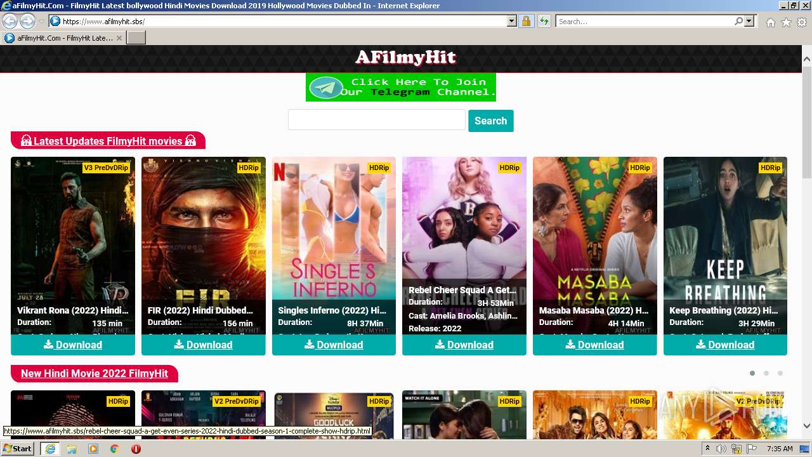
Task: Open the volume speaker tray icon
Action: coord(721,449)
